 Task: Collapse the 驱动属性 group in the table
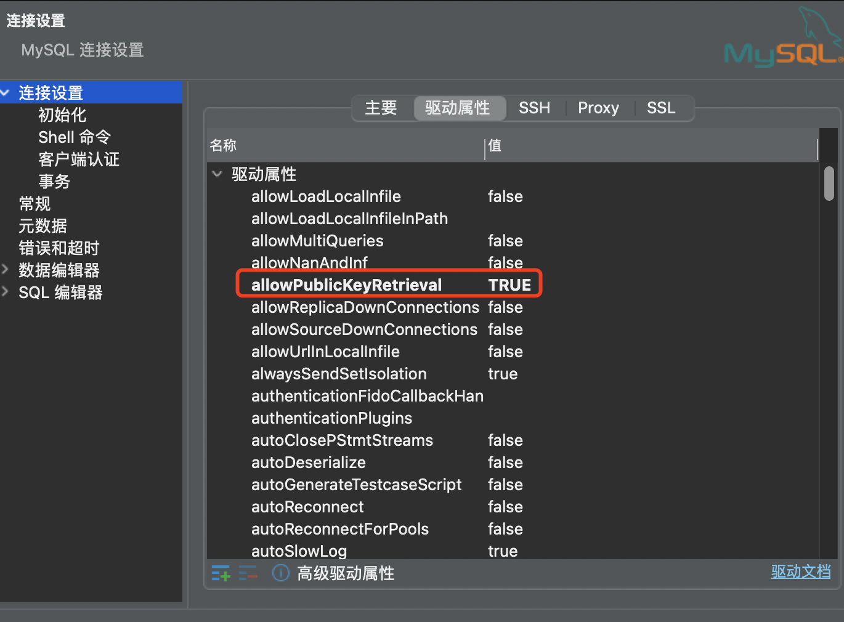point(217,174)
